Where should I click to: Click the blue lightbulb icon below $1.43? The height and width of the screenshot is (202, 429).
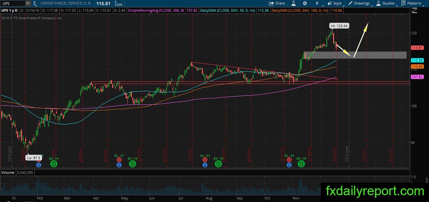[x=205, y=165]
